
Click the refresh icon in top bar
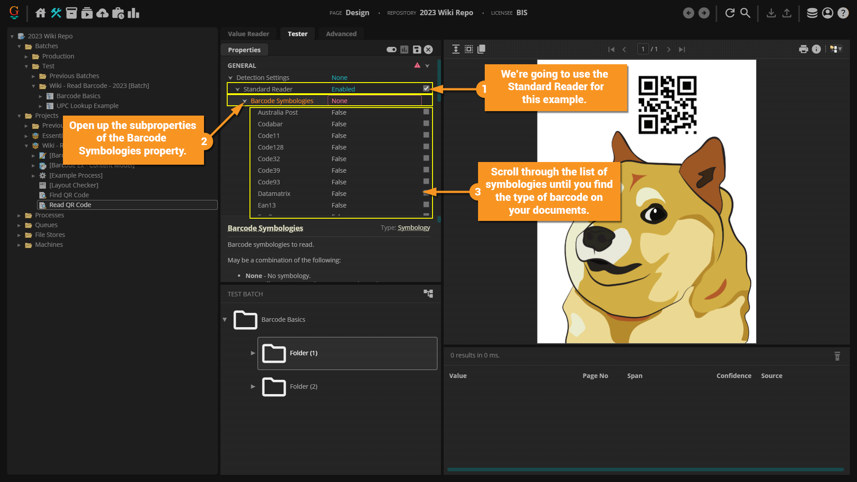click(x=730, y=13)
